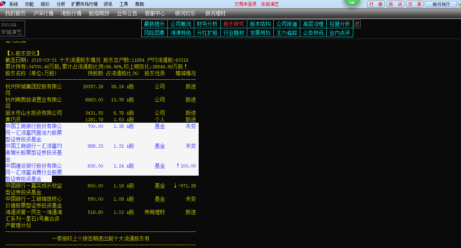This screenshot has height=248, width=461.
Task: Click the 券商理财 shareholder type
Action: (x=155, y=212)
